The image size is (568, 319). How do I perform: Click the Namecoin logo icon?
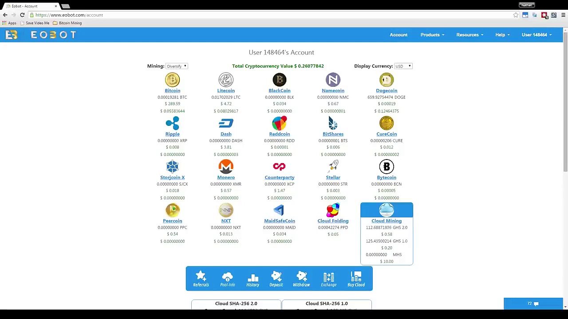pyautogui.click(x=333, y=80)
